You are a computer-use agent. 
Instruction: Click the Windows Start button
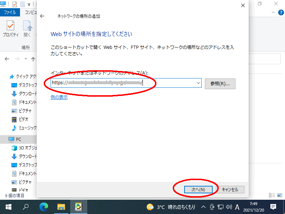(x=8, y=207)
